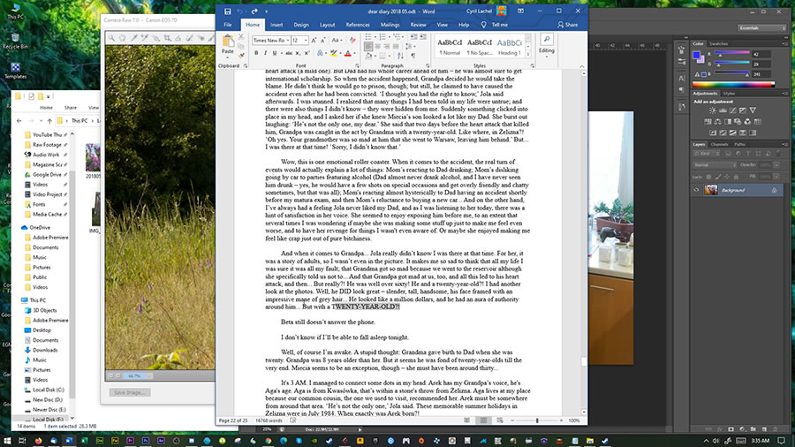Open the Mailings tab
Image resolution: width=795 pixels, height=447 pixels.
click(390, 25)
